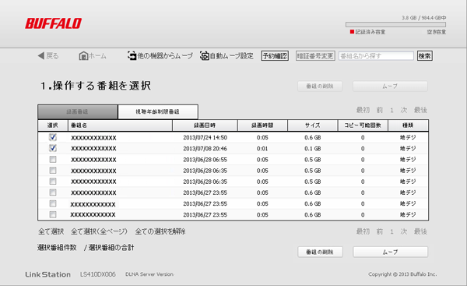Click the 番組の削除 button below the table
This screenshot has width=467, height=286.
pyautogui.click(x=320, y=252)
